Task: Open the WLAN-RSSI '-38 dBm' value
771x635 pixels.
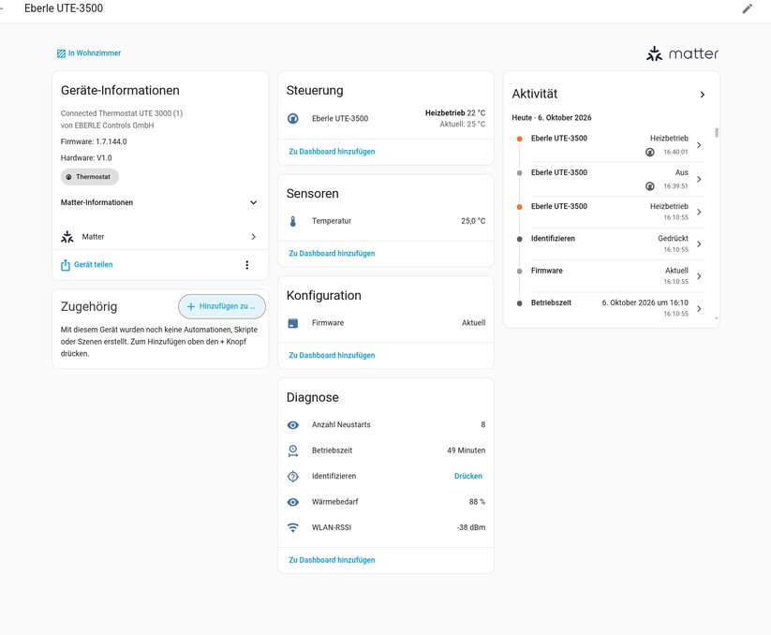Action: pyautogui.click(x=471, y=527)
